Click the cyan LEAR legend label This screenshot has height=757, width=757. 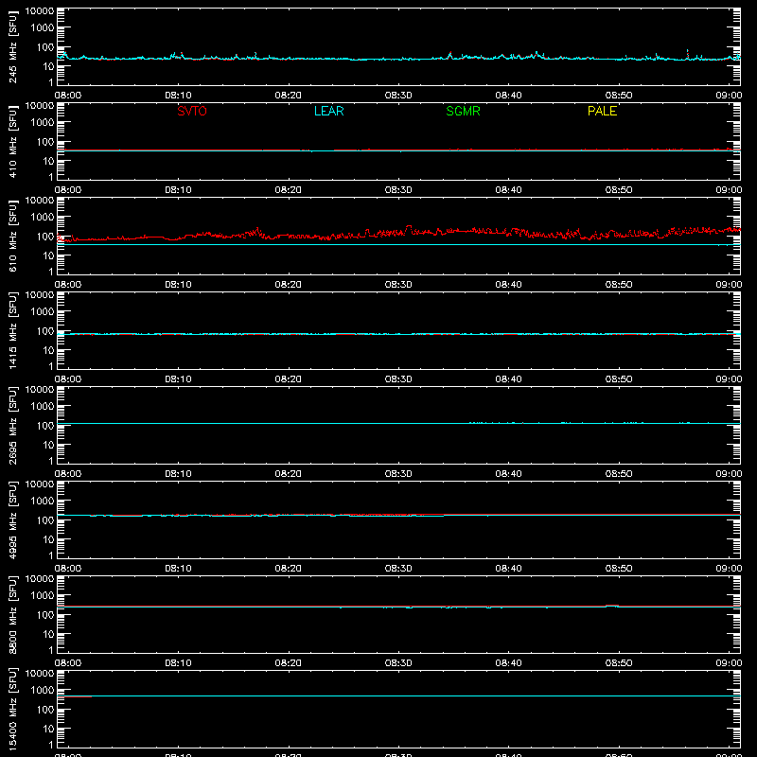point(328,111)
